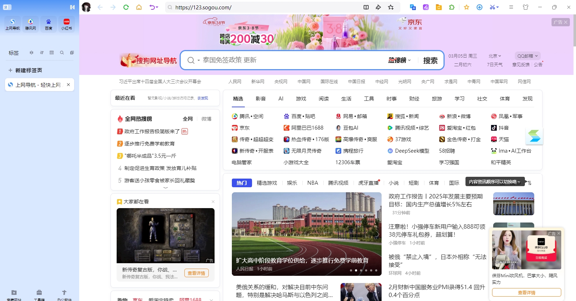Click the skin (T-shirt) icon in toolbar

[526, 7]
